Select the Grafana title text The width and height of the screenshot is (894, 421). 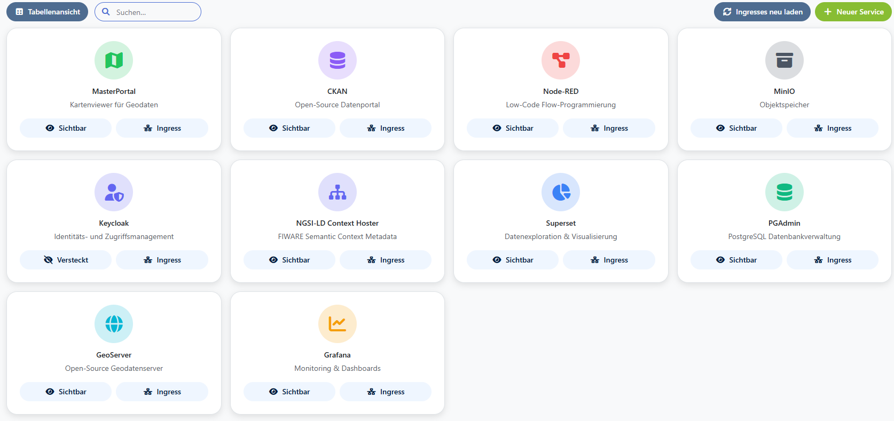click(x=338, y=355)
